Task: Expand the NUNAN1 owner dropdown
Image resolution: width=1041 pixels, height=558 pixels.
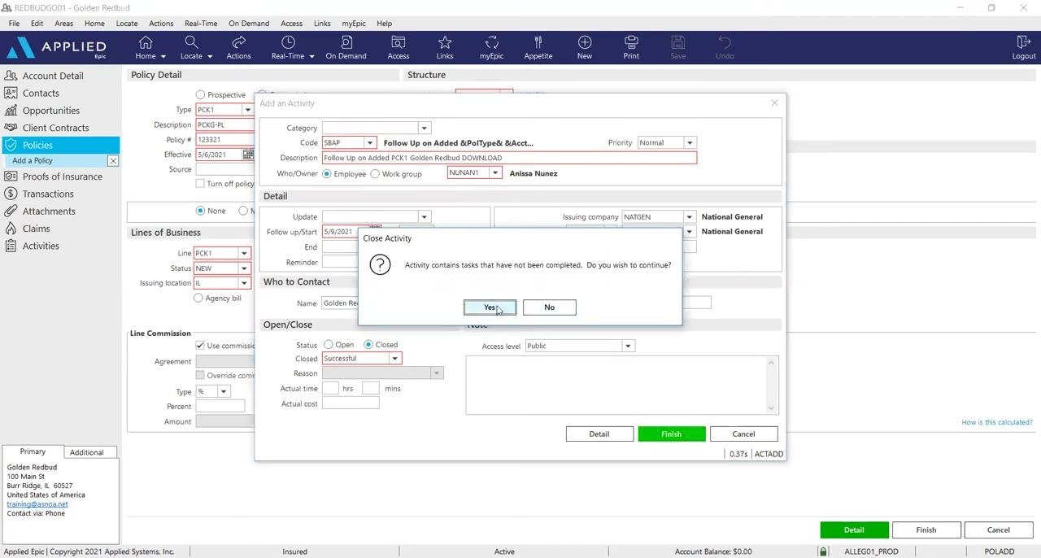Action: 494,173
